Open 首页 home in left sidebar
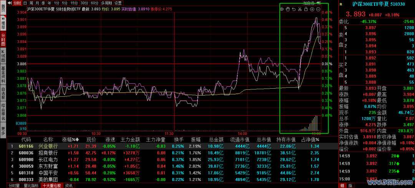Viewport: 415px width, 188px height. tap(3, 8)
